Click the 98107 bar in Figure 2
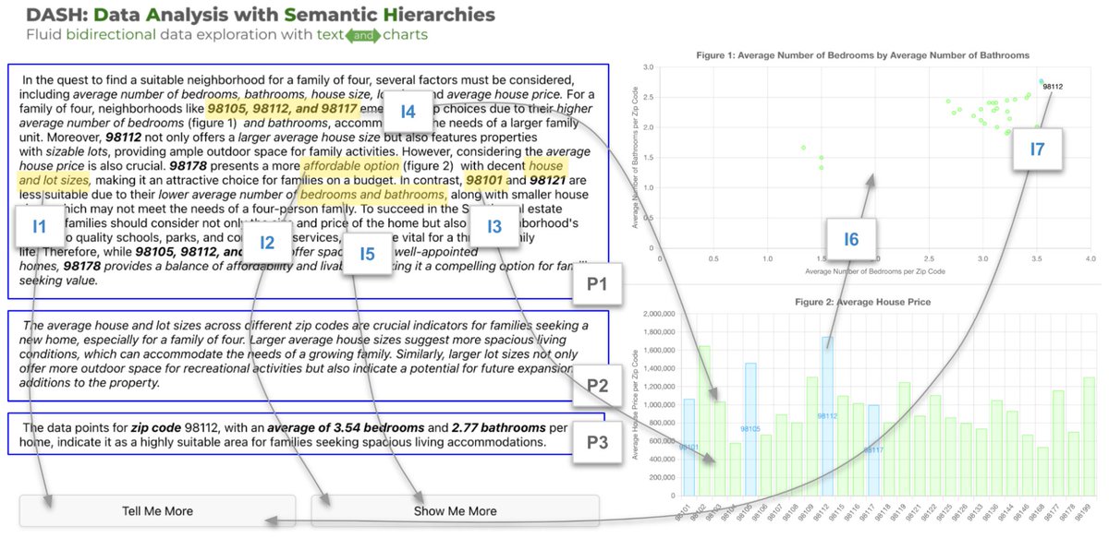The image size is (1109, 538). pos(782,455)
